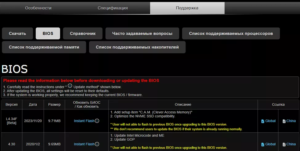This screenshot has height=151, width=300.
Task: Click China download icon for L4.34F BIOS
Action: pos(284,121)
